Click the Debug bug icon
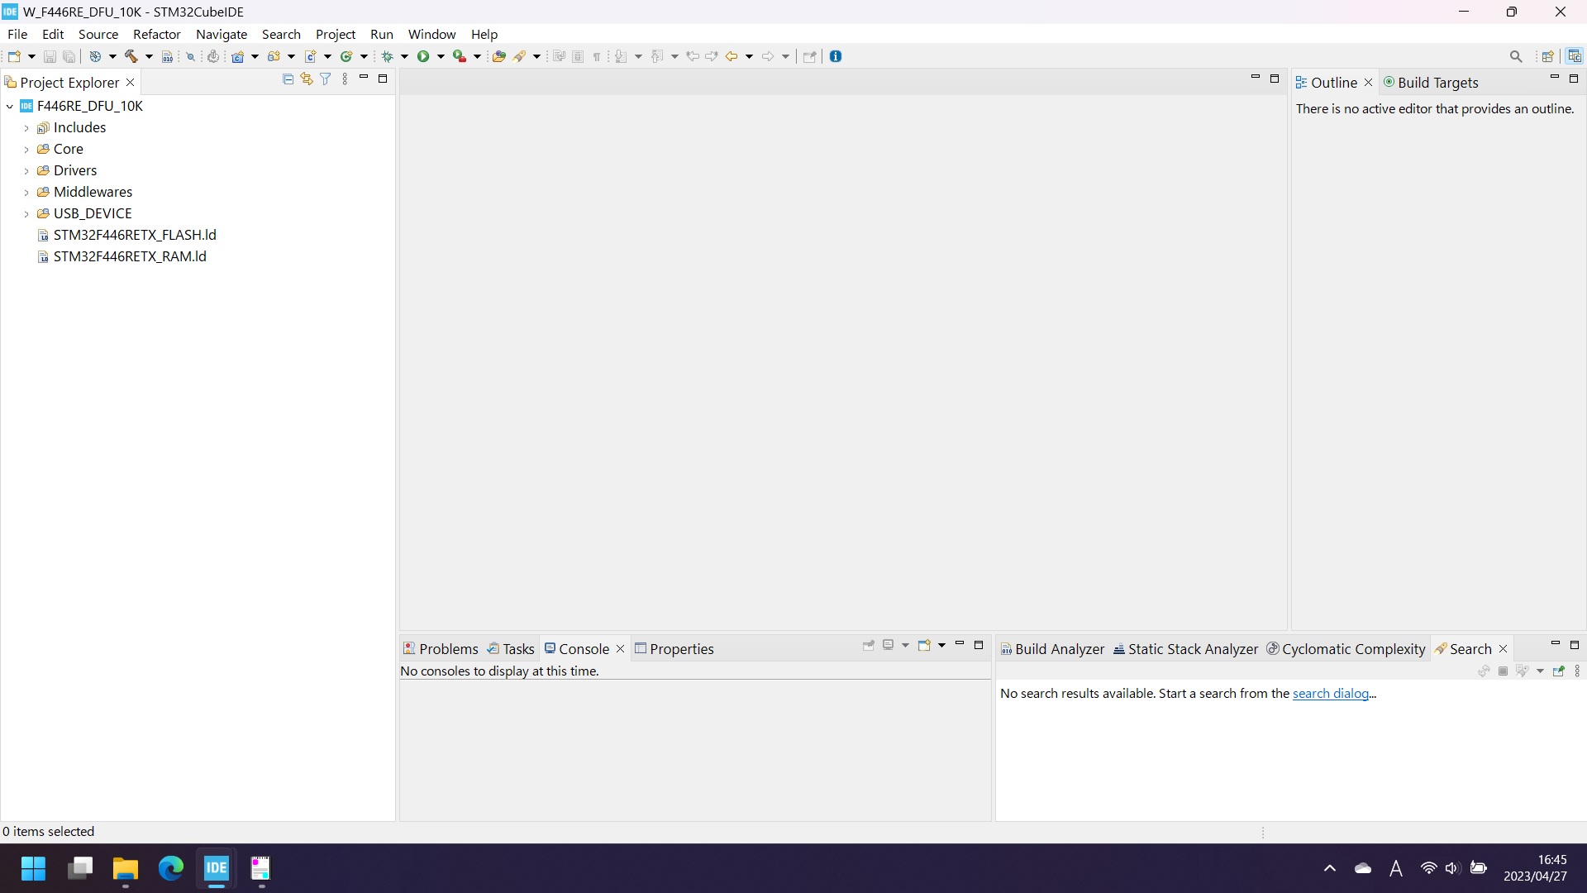The width and height of the screenshot is (1587, 893). pyautogui.click(x=387, y=56)
